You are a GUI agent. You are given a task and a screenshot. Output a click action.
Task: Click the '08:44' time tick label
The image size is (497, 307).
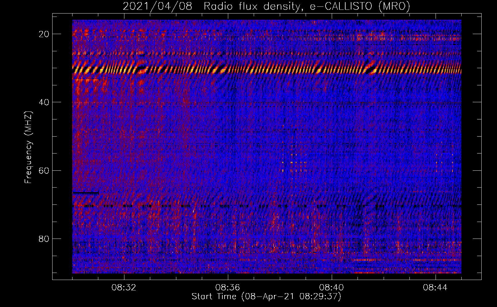(436, 288)
